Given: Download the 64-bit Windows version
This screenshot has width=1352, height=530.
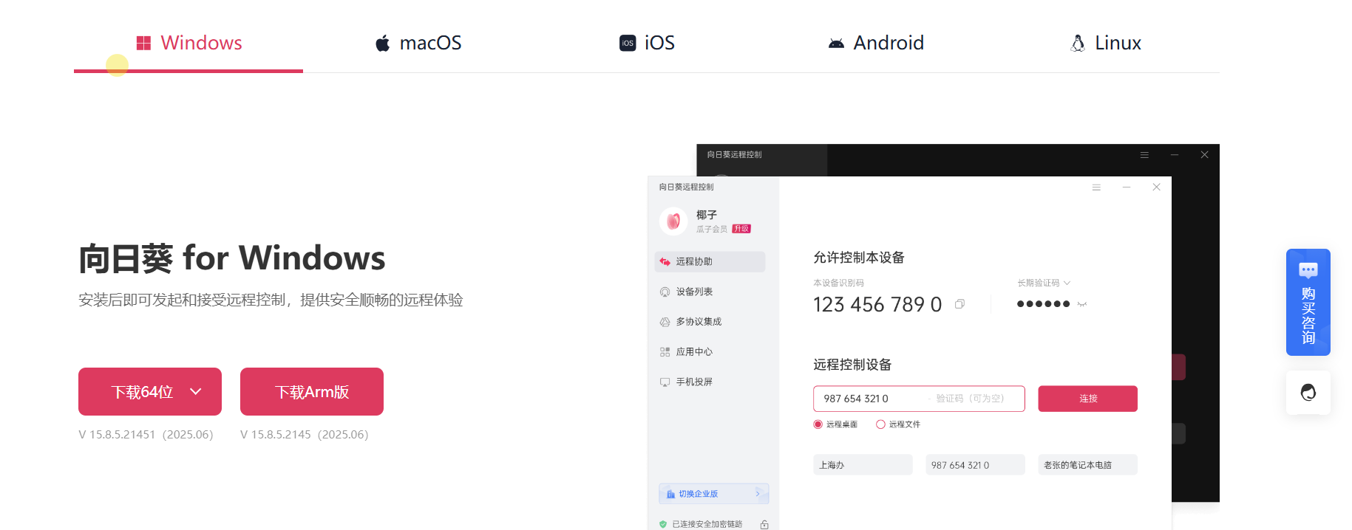Looking at the screenshot, I should 150,392.
